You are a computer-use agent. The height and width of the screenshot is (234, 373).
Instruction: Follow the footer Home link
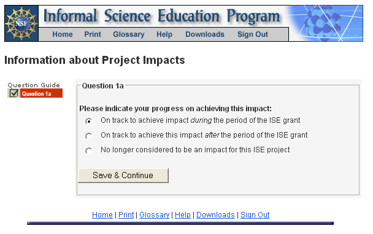pos(102,215)
